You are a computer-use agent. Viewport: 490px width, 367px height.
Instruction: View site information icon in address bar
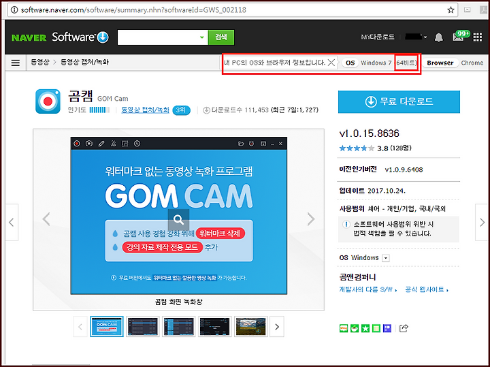[14, 10]
